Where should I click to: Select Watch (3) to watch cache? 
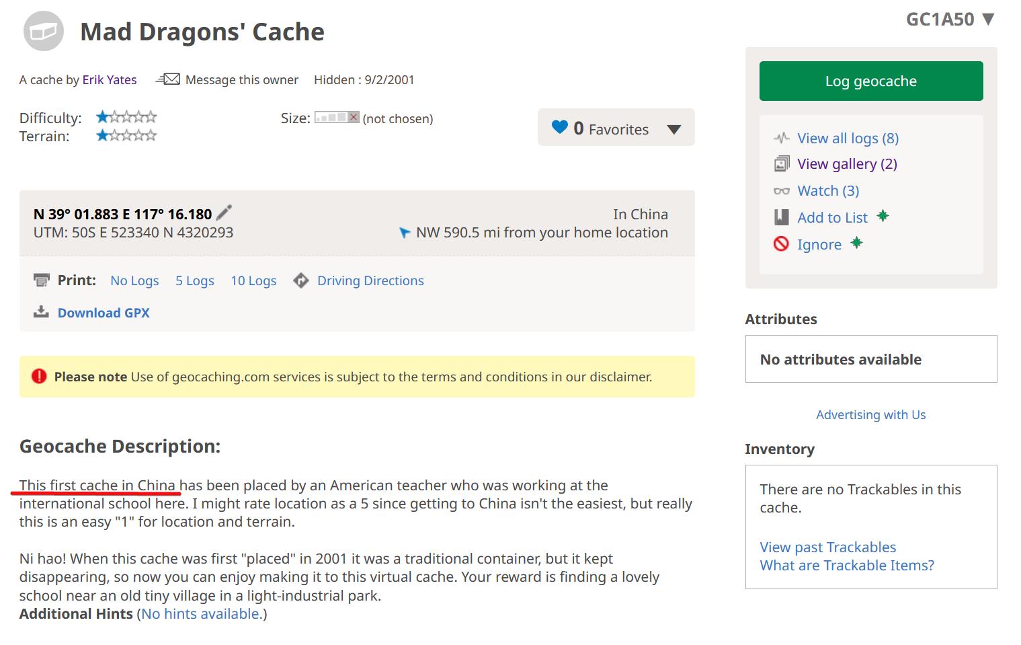[x=828, y=191]
